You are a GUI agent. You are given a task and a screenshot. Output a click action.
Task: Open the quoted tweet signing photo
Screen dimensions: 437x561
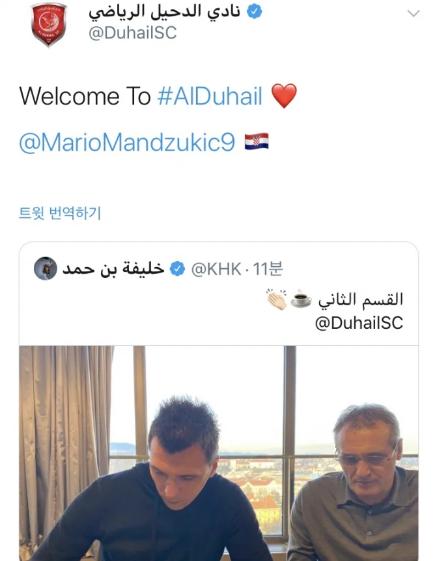219,453
